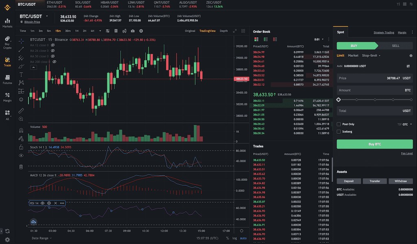This screenshot has width=417, height=244.
Task: Select the crosshair cursor tool
Action: [x=21, y=41]
